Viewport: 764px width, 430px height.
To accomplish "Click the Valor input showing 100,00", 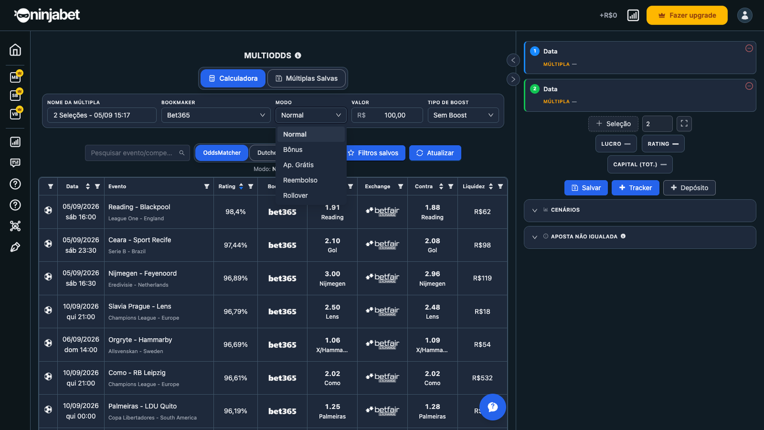I will pyautogui.click(x=387, y=115).
